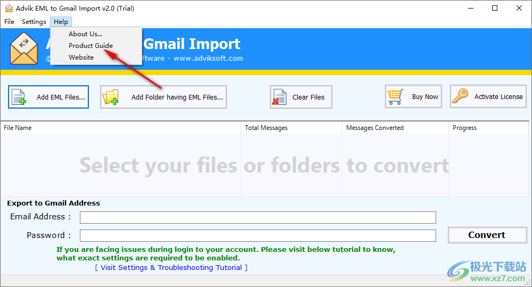532x287 pixels.
Task: Close the open Help menu
Action: pyautogui.click(x=61, y=22)
